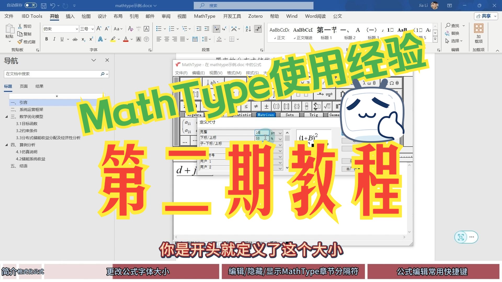Toggle the AutoSave switch off/on

pos(31,5)
